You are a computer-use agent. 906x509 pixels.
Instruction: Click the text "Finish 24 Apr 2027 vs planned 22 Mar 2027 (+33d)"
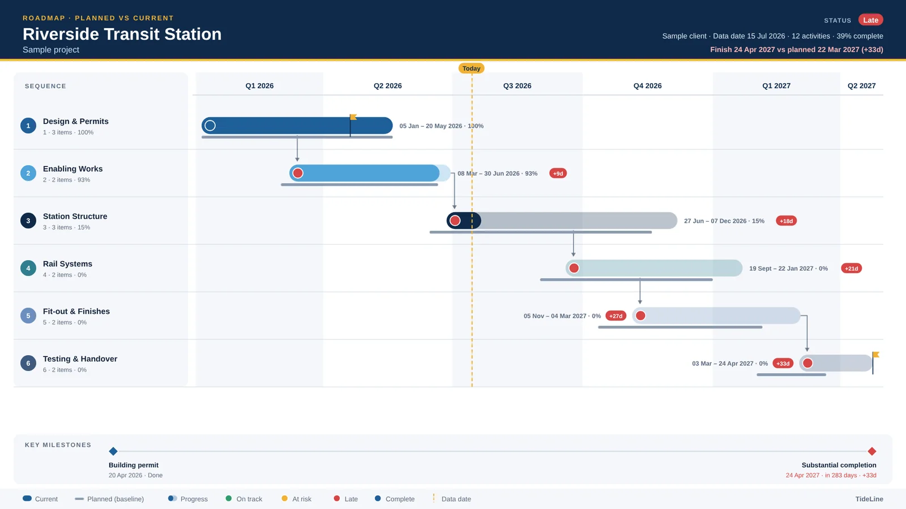pyautogui.click(x=797, y=50)
